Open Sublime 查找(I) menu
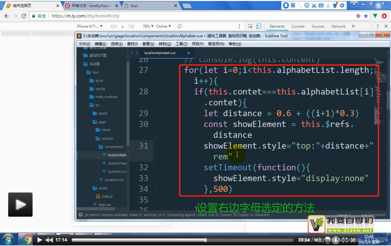Image resolution: width=391 pixels, height=246 pixels. pos(132,44)
